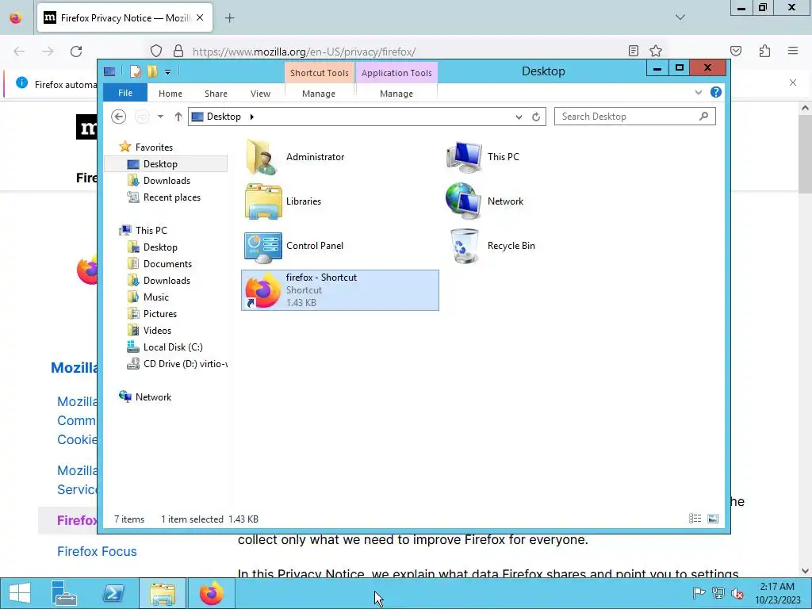The width and height of the screenshot is (812, 609).
Task: Switch to Share ribbon tab
Action: pyautogui.click(x=216, y=94)
